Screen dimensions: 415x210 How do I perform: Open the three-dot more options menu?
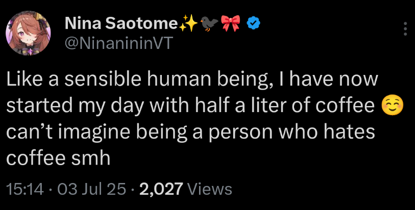405,29
